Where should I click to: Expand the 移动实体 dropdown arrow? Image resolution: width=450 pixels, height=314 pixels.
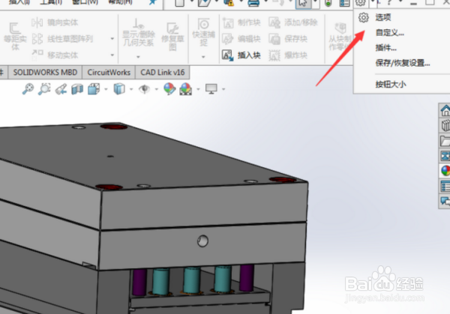(x=112, y=55)
